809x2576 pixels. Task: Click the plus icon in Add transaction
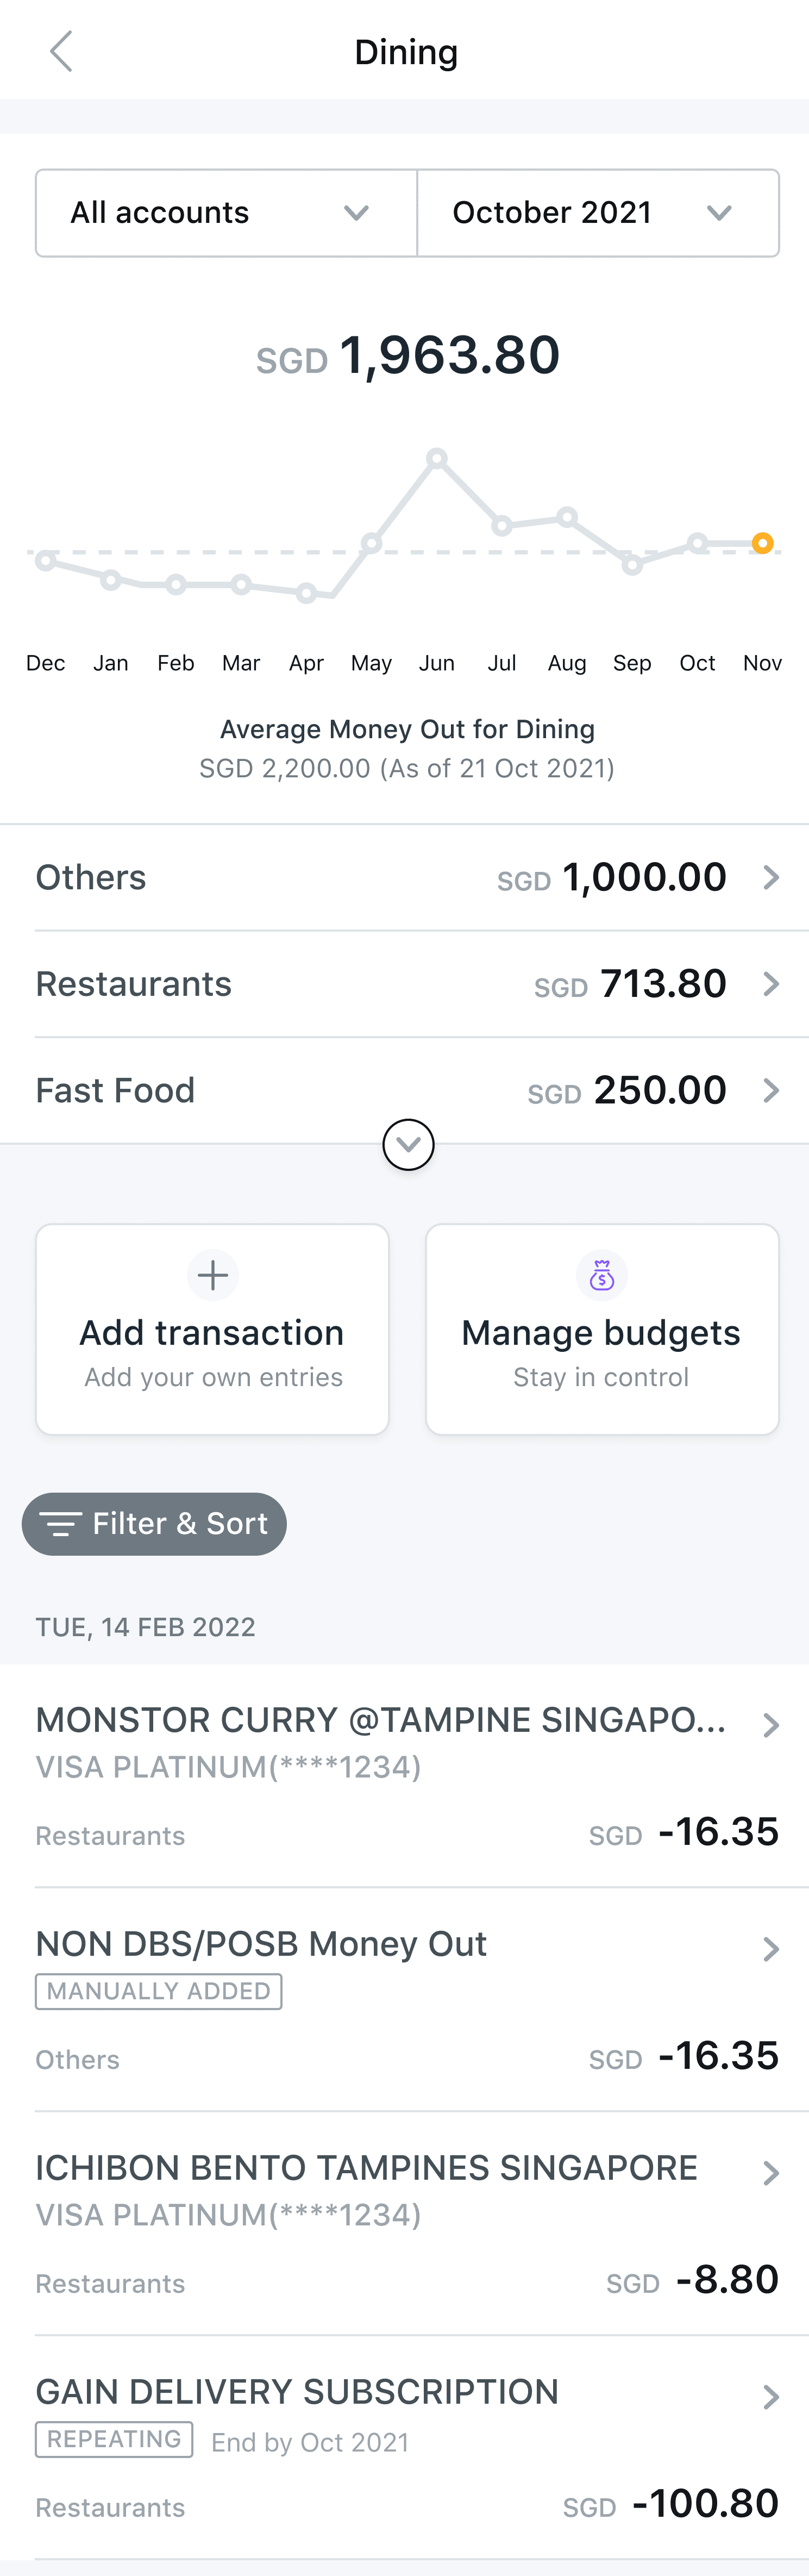click(212, 1275)
